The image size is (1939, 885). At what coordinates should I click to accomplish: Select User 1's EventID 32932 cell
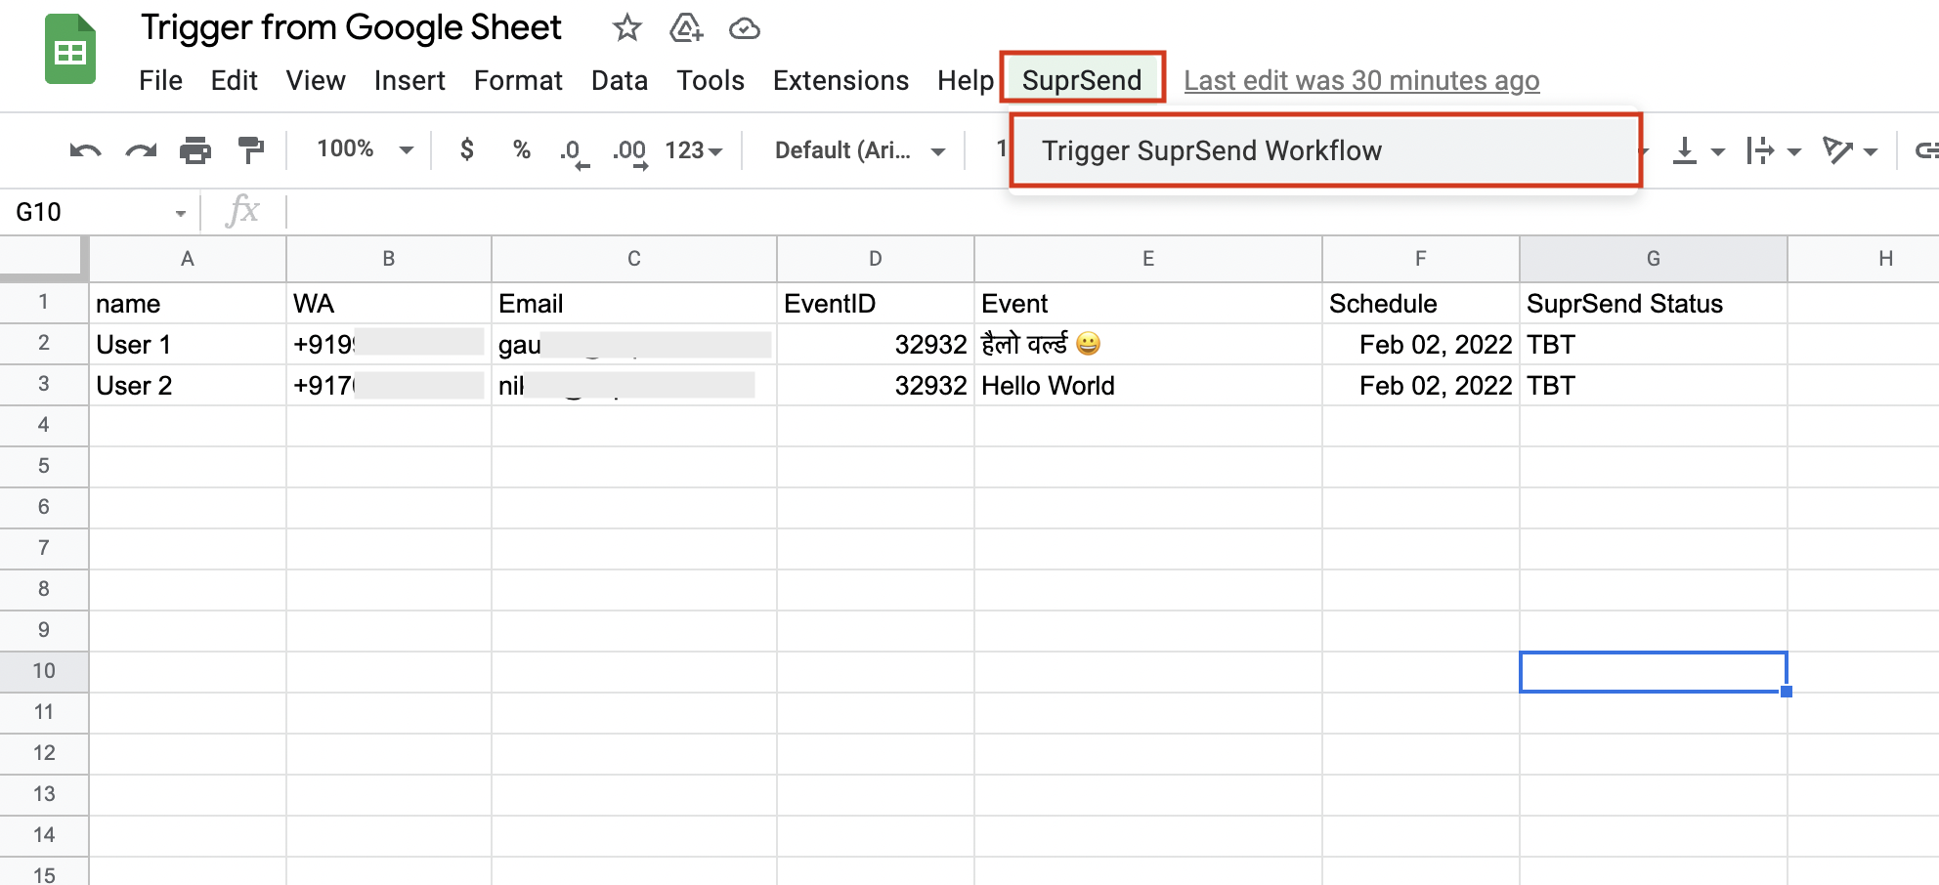[x=876, y=345]
